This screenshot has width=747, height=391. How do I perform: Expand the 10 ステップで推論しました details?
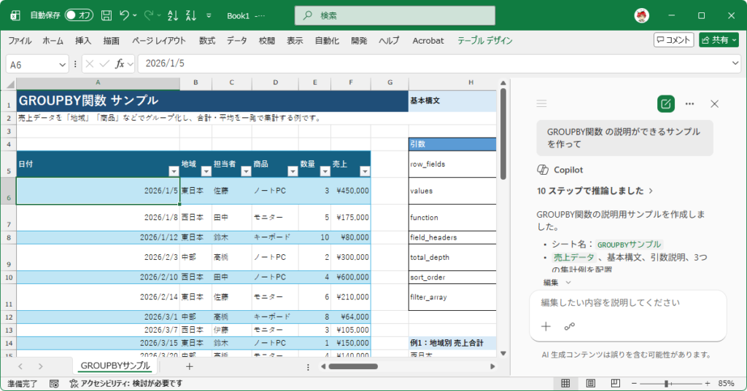595,191
